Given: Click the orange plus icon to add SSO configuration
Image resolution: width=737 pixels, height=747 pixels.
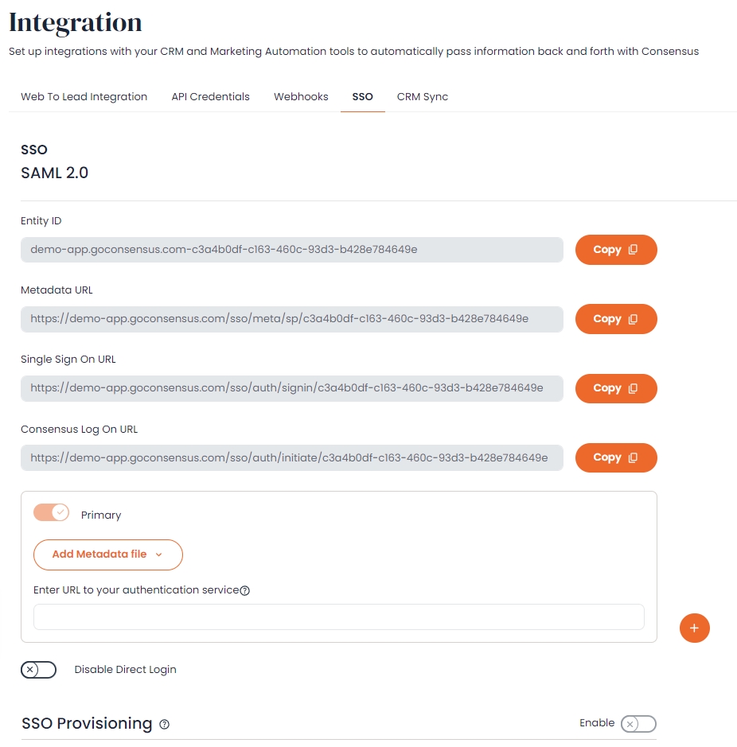Looking at the screenshot, I should click(x=694, y=628).
